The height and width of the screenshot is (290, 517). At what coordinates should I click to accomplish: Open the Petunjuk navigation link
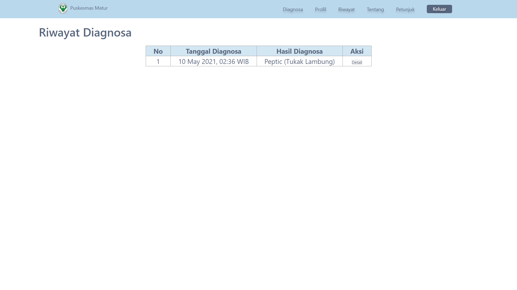(x=405, y=9)
